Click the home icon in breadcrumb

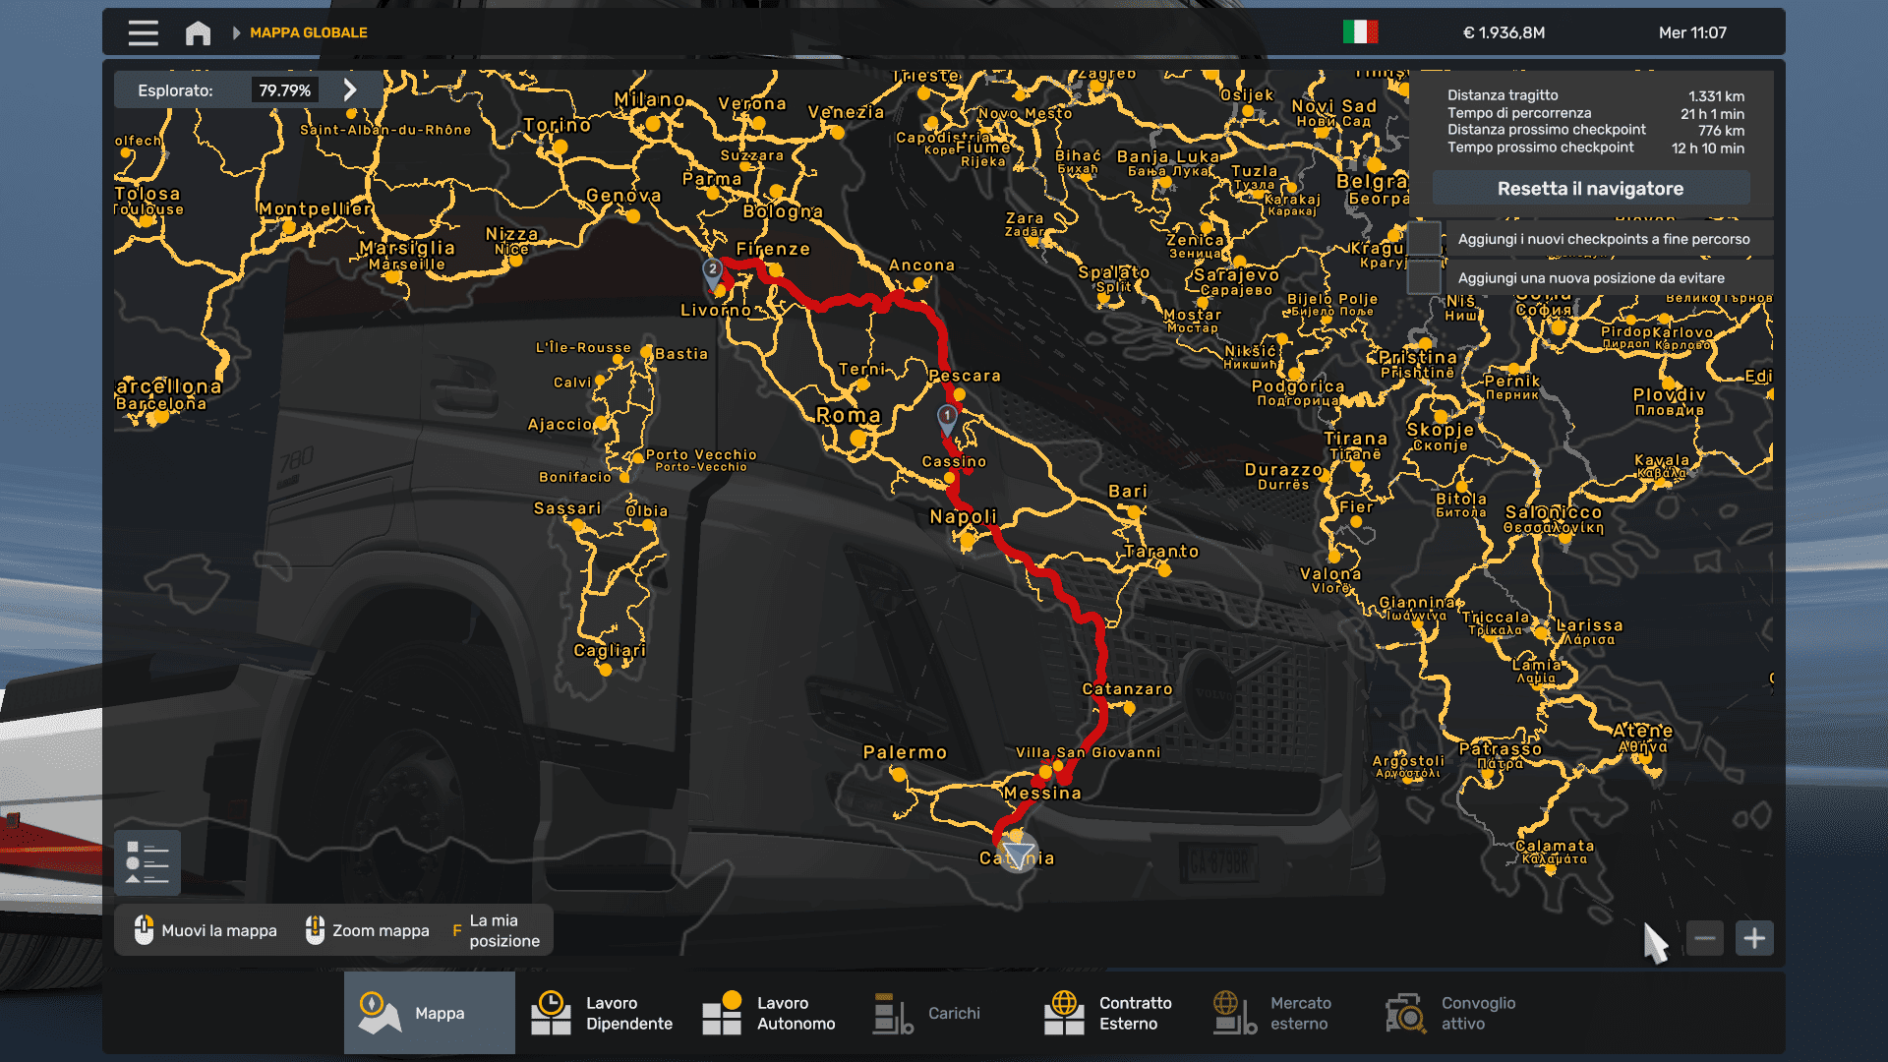tap(198, 32)
